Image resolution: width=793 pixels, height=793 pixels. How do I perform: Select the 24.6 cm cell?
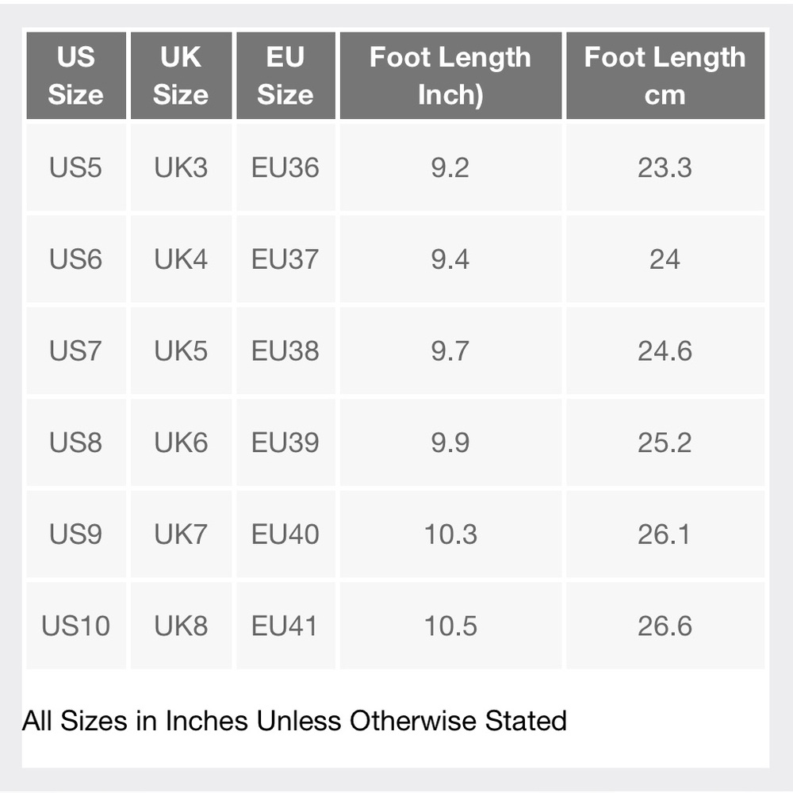click(x=665, y=351)
